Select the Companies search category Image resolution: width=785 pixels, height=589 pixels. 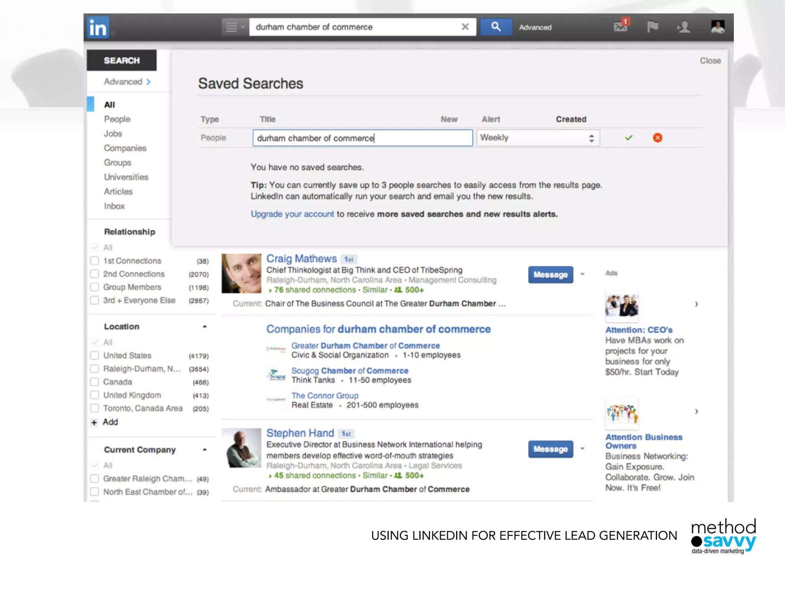click(x=125, y=148)
